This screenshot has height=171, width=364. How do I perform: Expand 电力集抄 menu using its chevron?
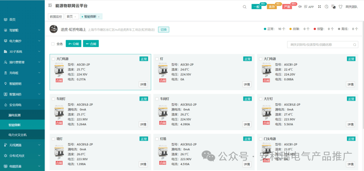(x=39, y=41)
